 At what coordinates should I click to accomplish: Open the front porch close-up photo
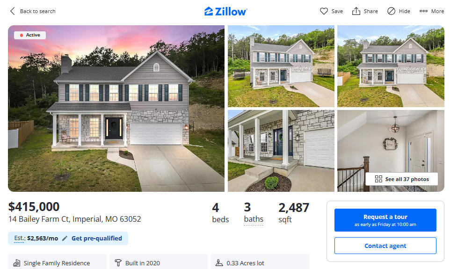tap(281, 151)
